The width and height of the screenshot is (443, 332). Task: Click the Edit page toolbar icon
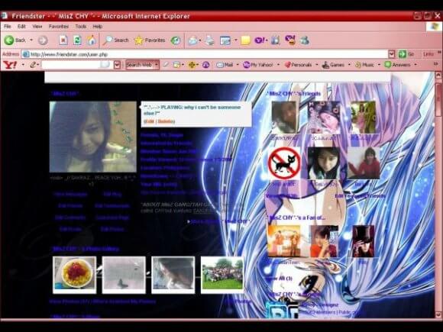tap(225, 40)
